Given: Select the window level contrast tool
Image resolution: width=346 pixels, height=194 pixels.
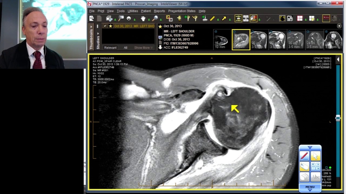Looking at the screenshot, I should (129, 19).
